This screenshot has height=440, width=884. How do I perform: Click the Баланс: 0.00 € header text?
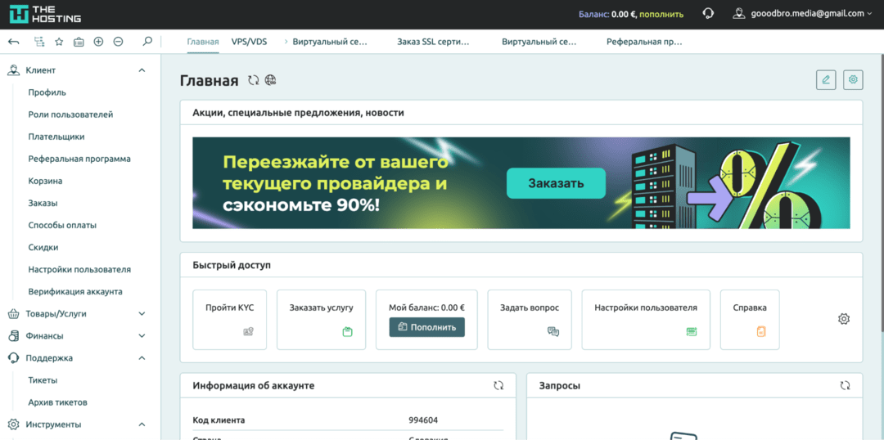tap(607, 14)
